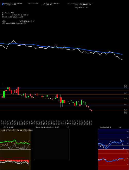The width and height of the screenshot is (129, 170).
Task: Open the MACD histogram chart panel
Action: [x=15, y=160]
